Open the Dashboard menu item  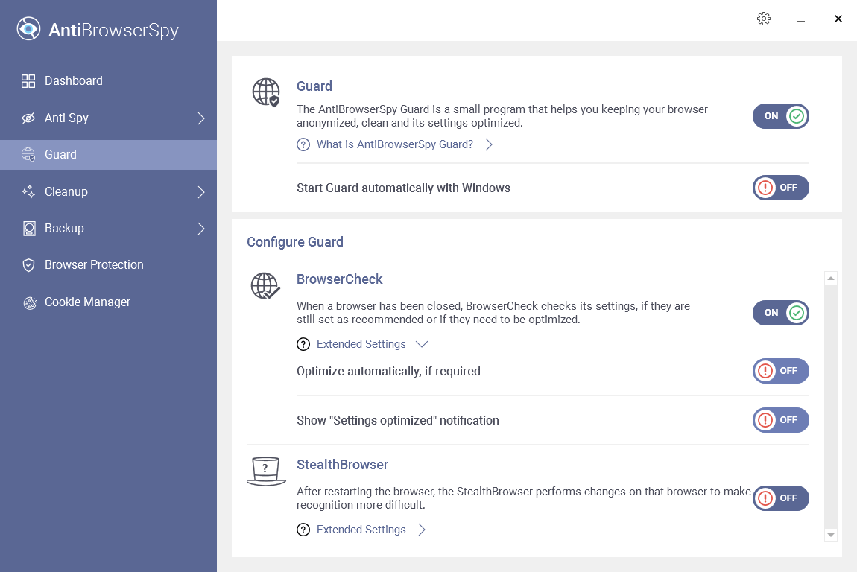108,81
